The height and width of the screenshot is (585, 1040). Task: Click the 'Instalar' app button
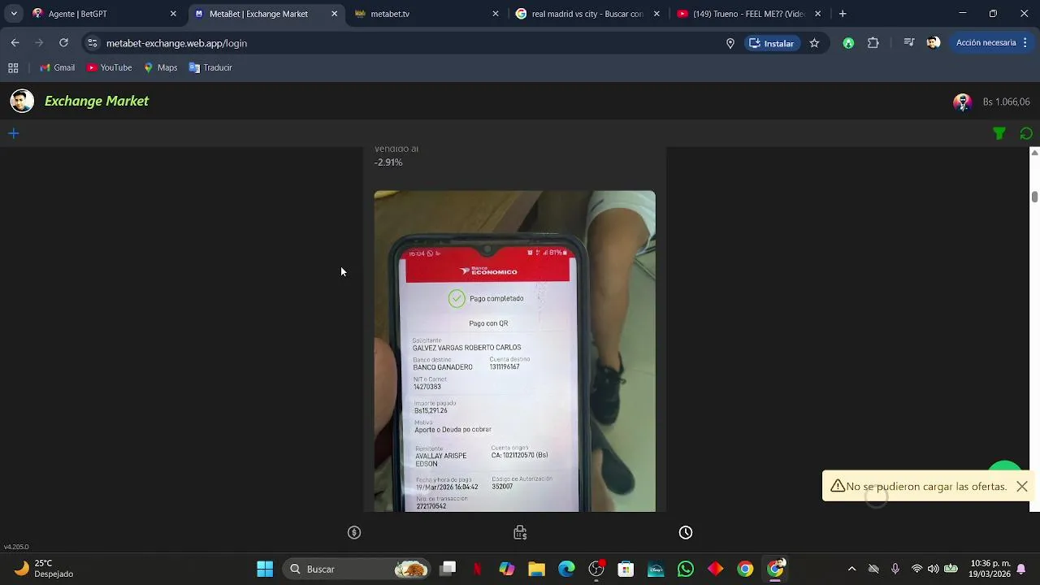point(771,43)
